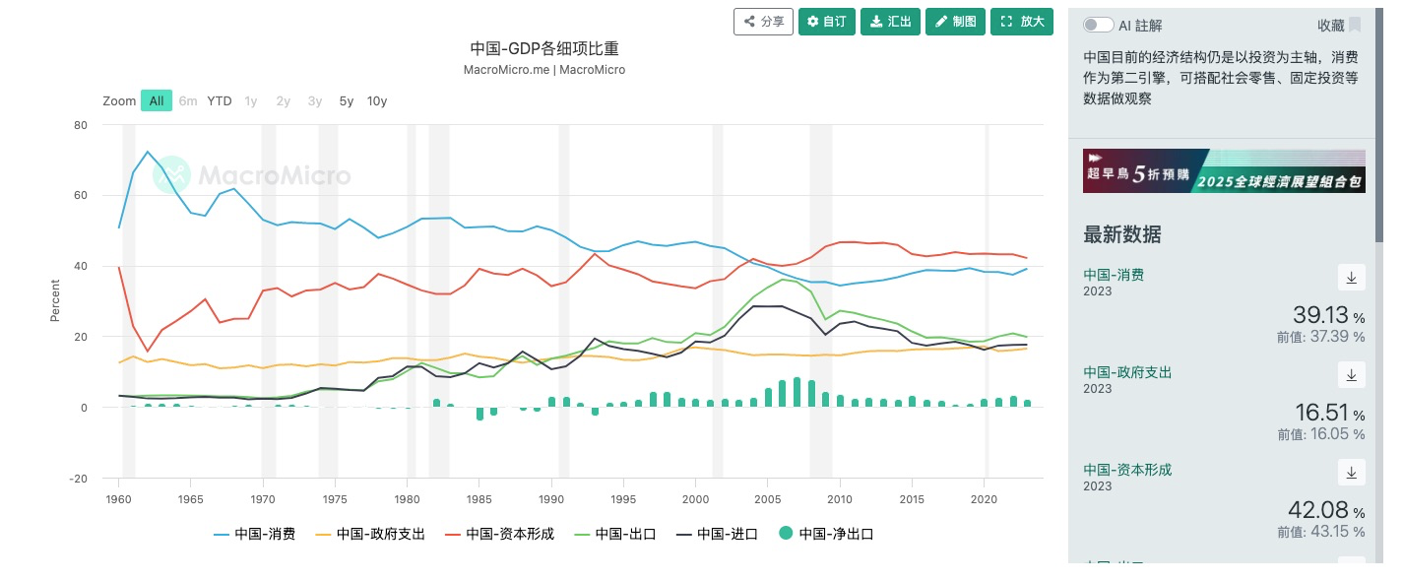Viewport: 1403px width, 581px height.
Task: Download data for 中国-资本形成 series
Action: pos(1351,472)
